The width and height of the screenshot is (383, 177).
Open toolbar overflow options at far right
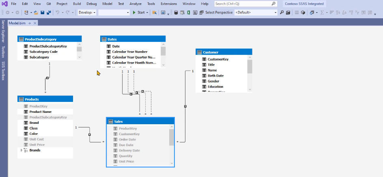375,14
